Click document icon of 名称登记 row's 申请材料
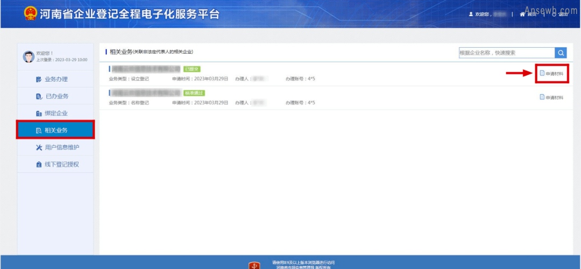The height and width of the screenshot is (269, 581). (x=542, y=97)
